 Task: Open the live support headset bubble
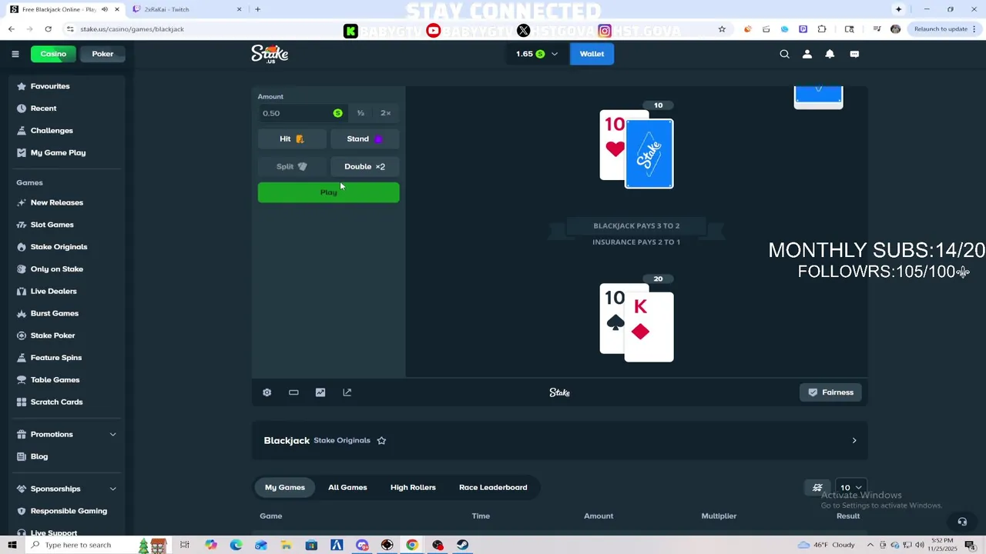(962, 522)
